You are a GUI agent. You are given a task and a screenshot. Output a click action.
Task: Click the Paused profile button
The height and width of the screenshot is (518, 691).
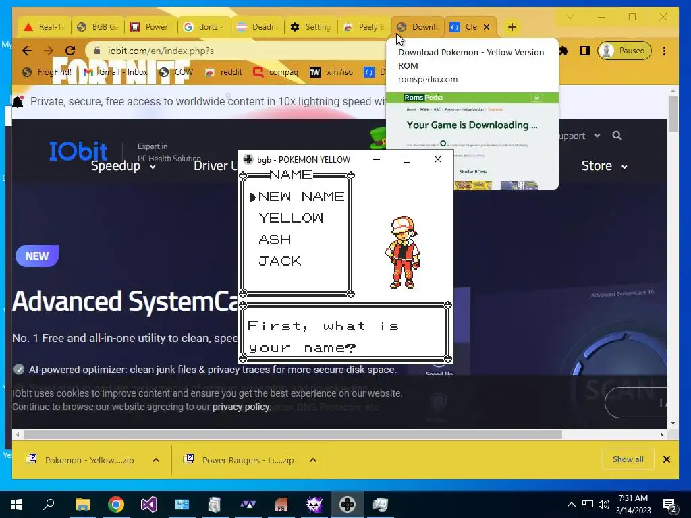click(624, 51)
